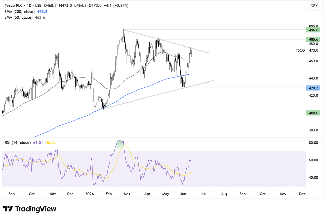Click the SMA (50, close) indicator label
This screenshot has width=328, height=219.
(x=19, y=17)
